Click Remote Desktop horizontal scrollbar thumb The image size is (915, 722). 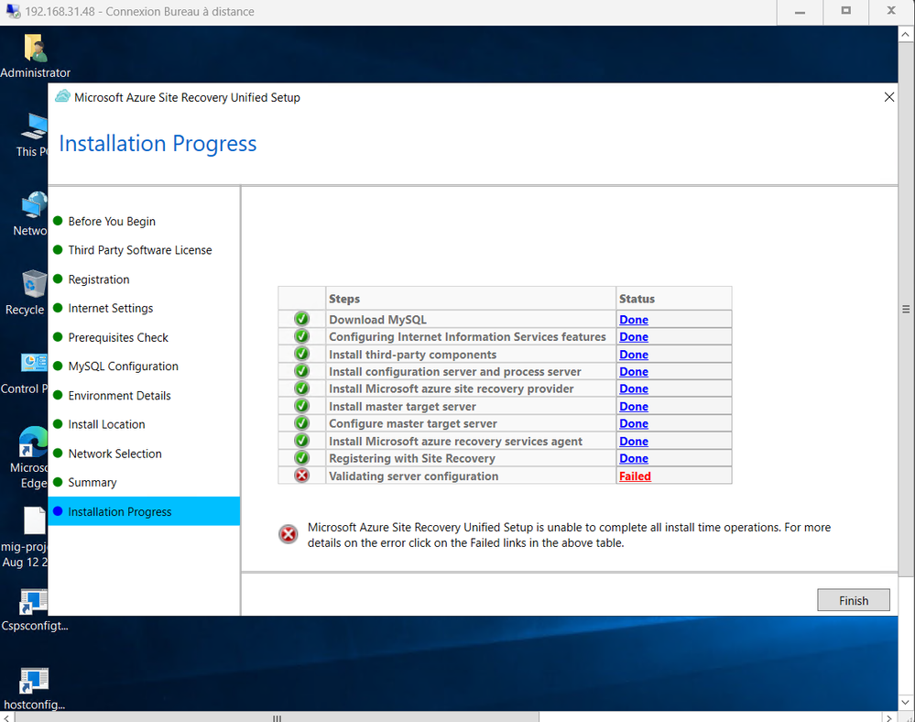coord(277,717)
